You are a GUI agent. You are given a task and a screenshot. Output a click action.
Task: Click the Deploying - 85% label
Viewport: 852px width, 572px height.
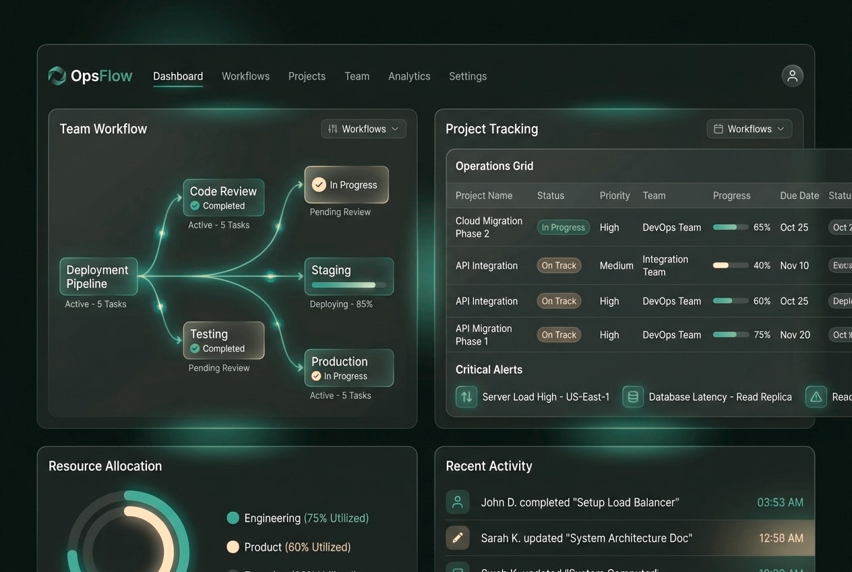[341, 304]
